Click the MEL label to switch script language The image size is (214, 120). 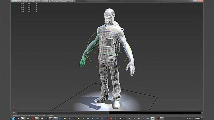click(x=14, y=113)
